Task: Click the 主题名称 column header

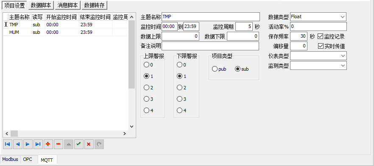Action: pos(20,17)
